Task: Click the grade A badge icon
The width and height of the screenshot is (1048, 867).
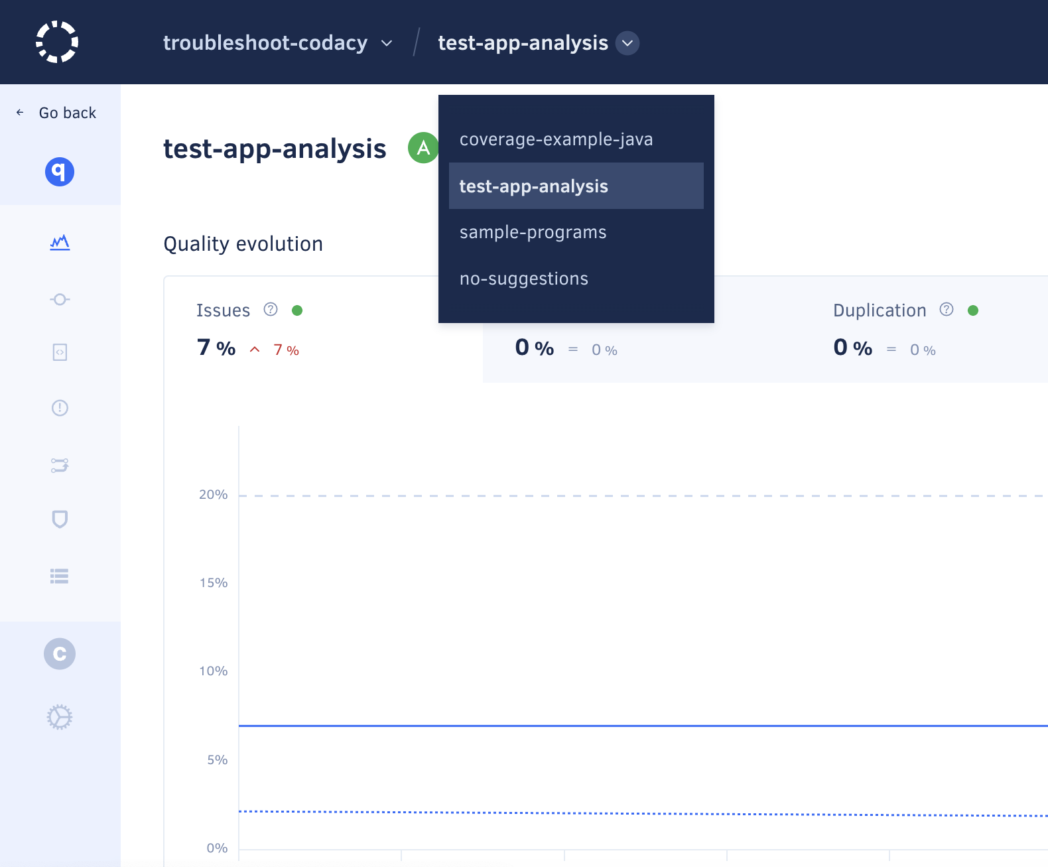Action: pos(423,148)
